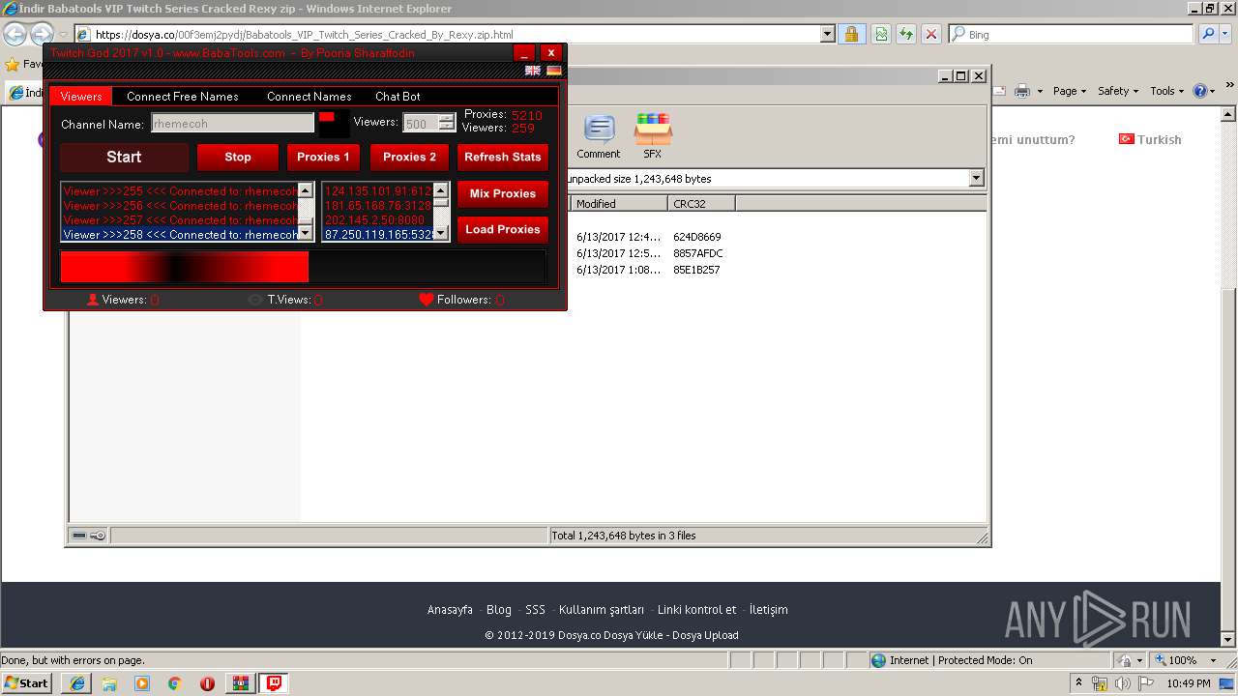Switch to the Chat Bot tab
The width and height of the screenshot is (1238, 696).
398,97
